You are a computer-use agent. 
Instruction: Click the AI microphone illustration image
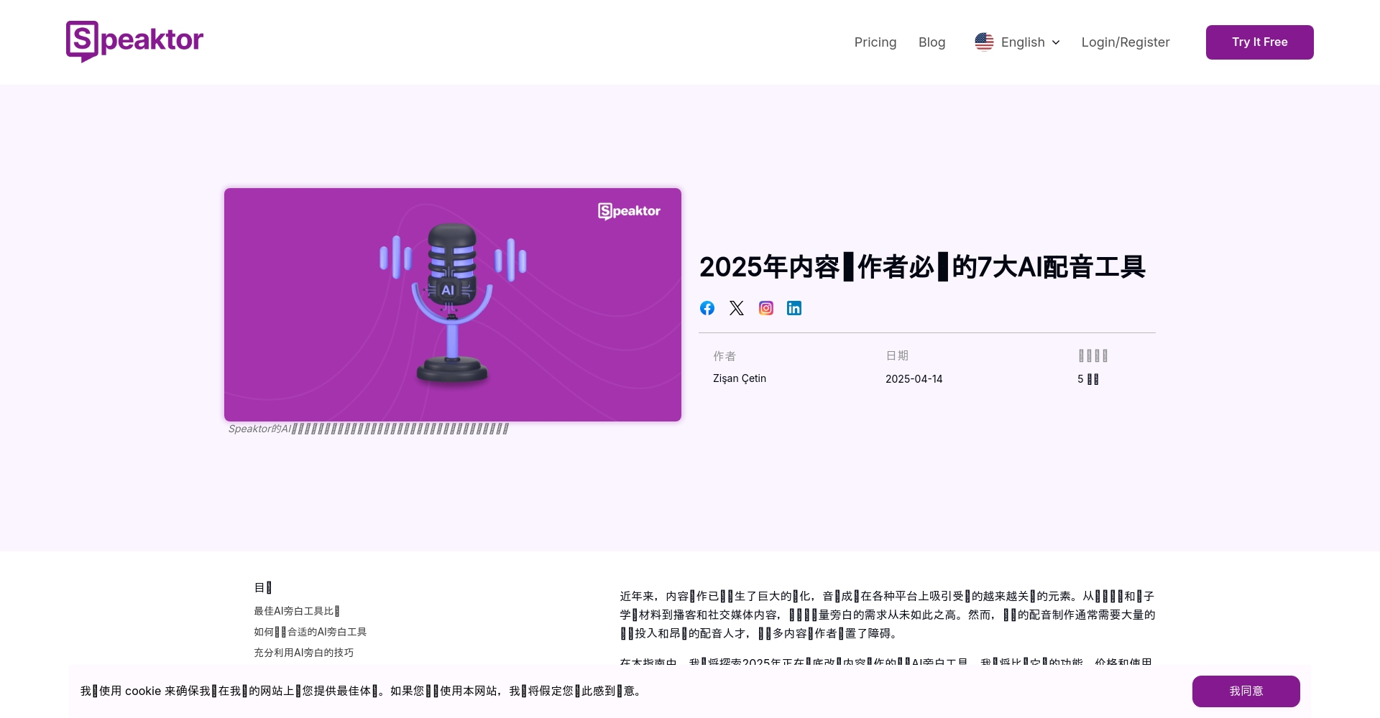tap(452, 304)
